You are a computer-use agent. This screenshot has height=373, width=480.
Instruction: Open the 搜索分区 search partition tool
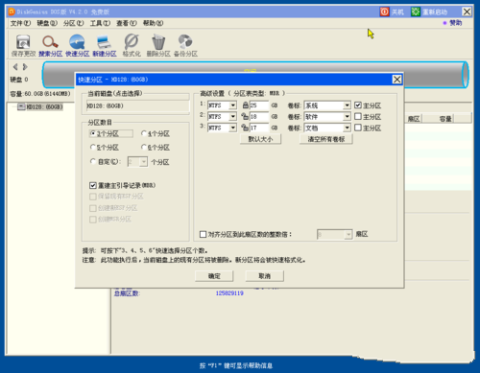(50, 42)
